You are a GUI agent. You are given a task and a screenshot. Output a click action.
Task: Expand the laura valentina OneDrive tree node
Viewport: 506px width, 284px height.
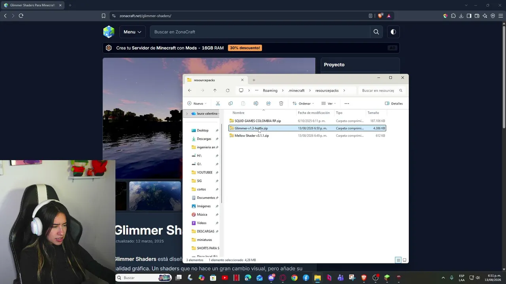click(187, 114)
